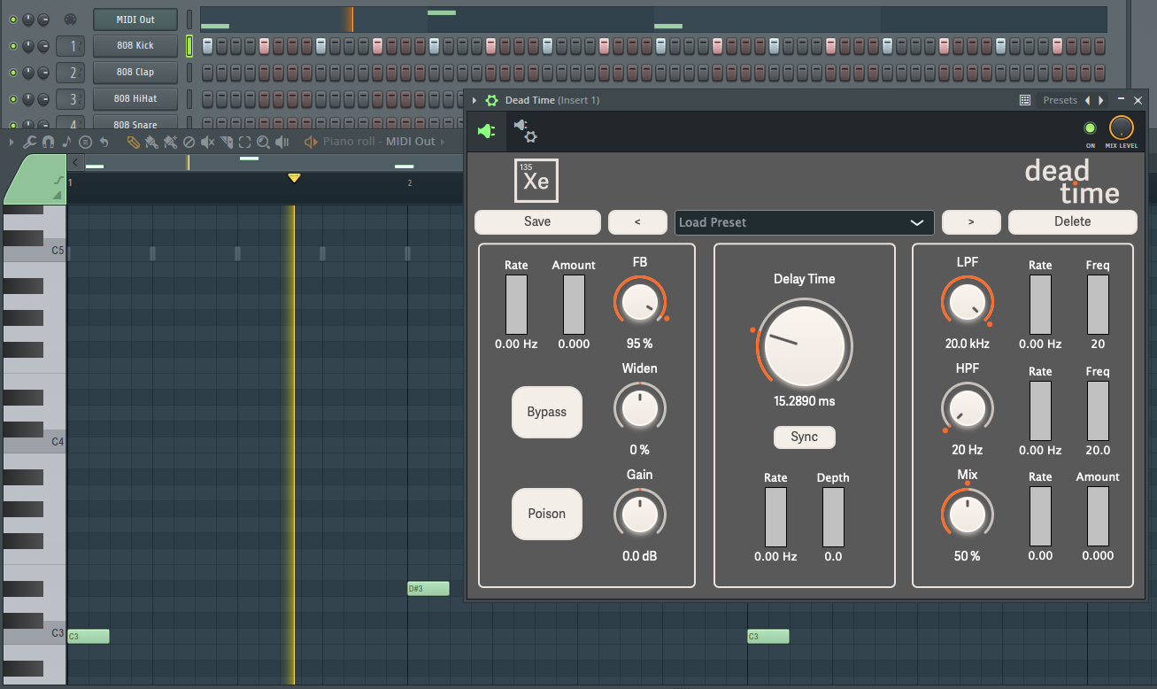Click the orange speaker icon before Piano roll title
The width and height of the screenshot is (1157, 689).
click(311, 142)
